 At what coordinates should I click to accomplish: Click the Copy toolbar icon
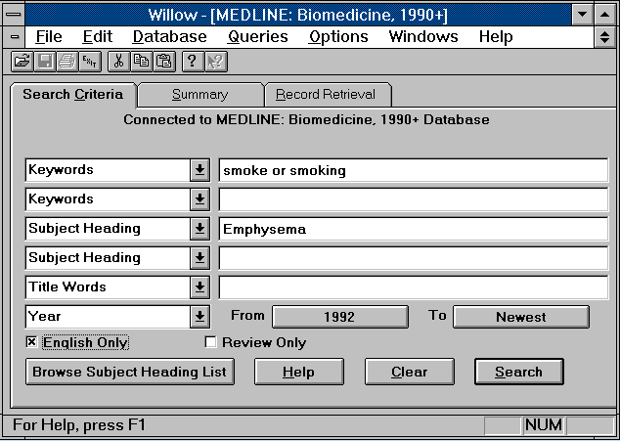pyautogui.click(x=142, y=62)
